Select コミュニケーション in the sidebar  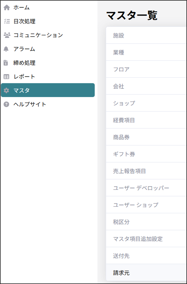click(x=38, y=35)
